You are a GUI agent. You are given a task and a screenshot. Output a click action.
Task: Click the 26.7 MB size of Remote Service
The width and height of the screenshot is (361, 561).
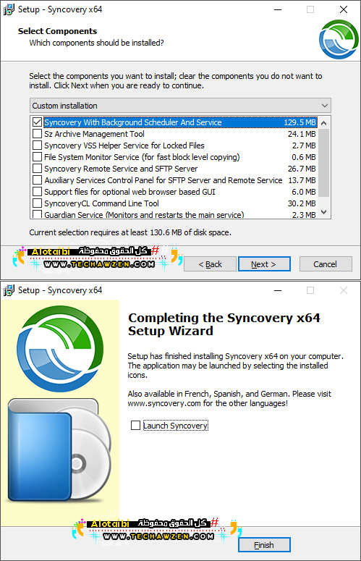pyautogui.click(x=302, y=169)
